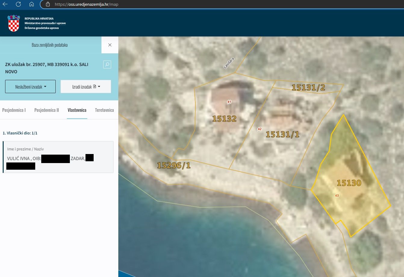Reload the page with refresh icon
Viewport: 404px width, 277px height.
tap(18, 4)
